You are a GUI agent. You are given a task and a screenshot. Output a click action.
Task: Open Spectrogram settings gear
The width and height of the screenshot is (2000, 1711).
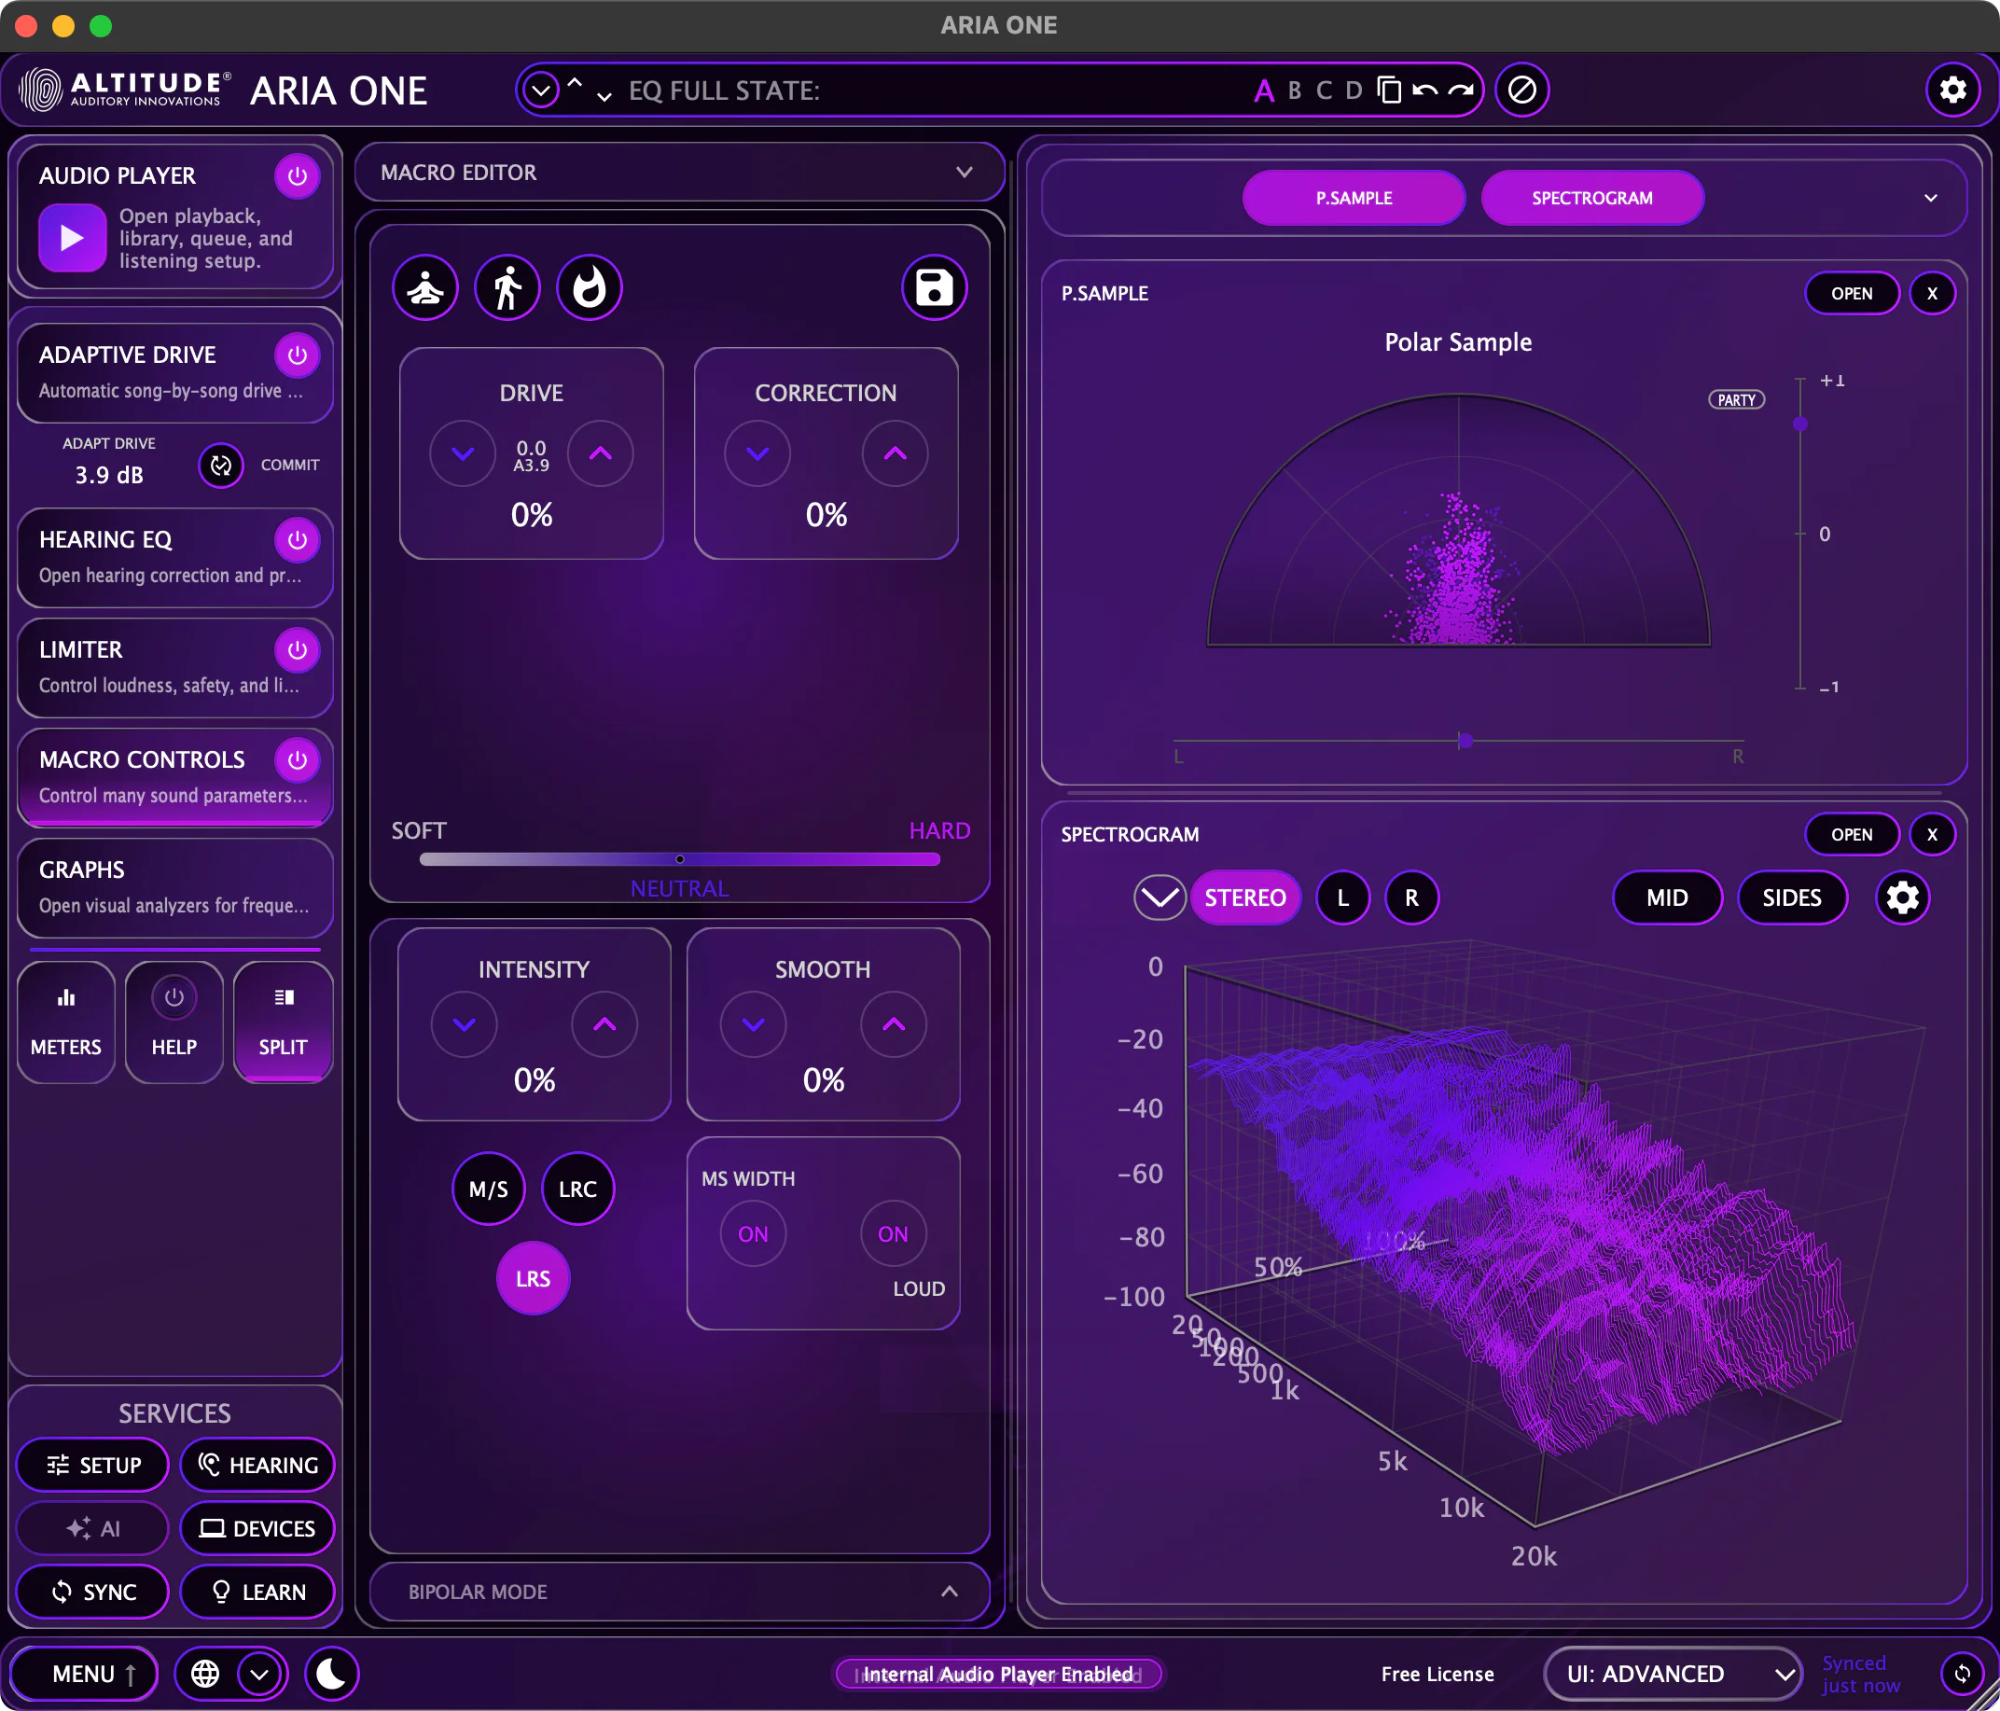tap(1902, 898)
